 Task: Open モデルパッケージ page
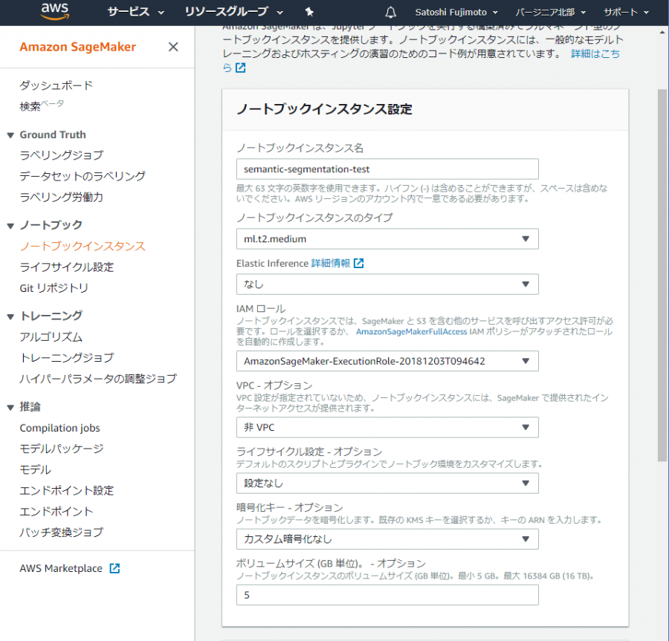(62, 449)
